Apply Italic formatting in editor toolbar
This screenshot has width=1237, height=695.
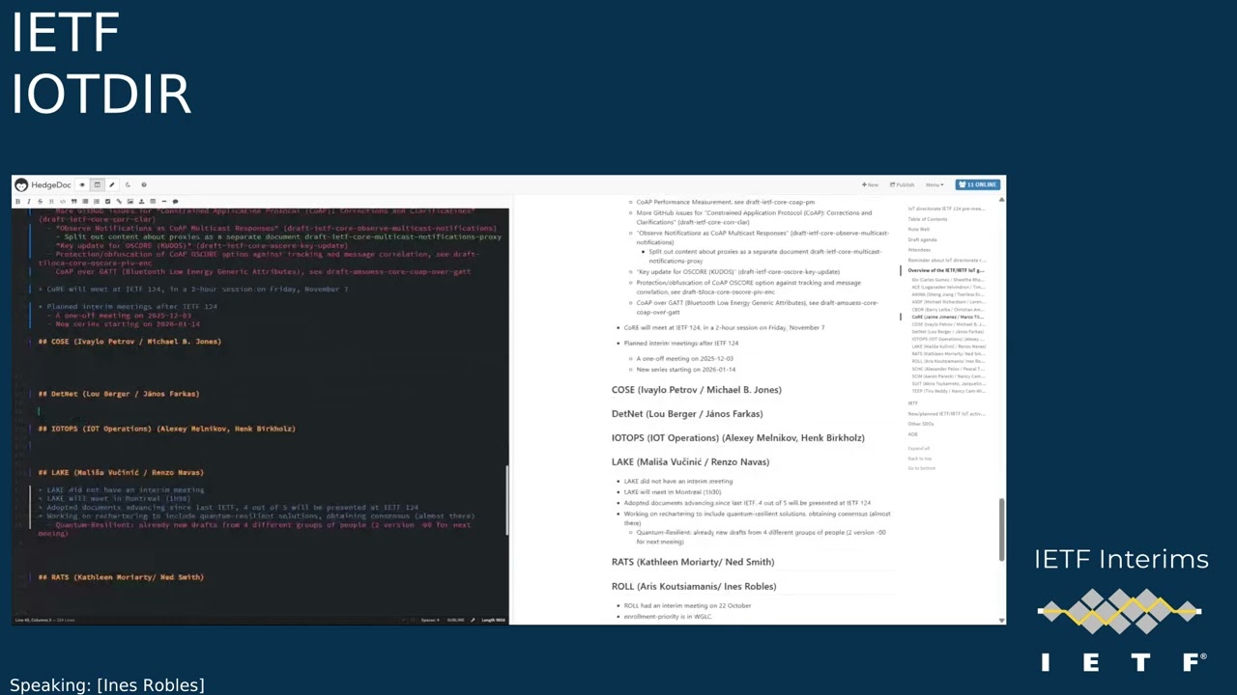pos(29,202)
